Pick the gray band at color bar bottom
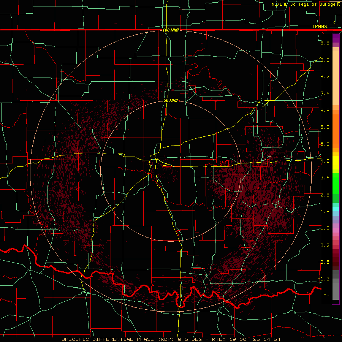 [336, 291]
